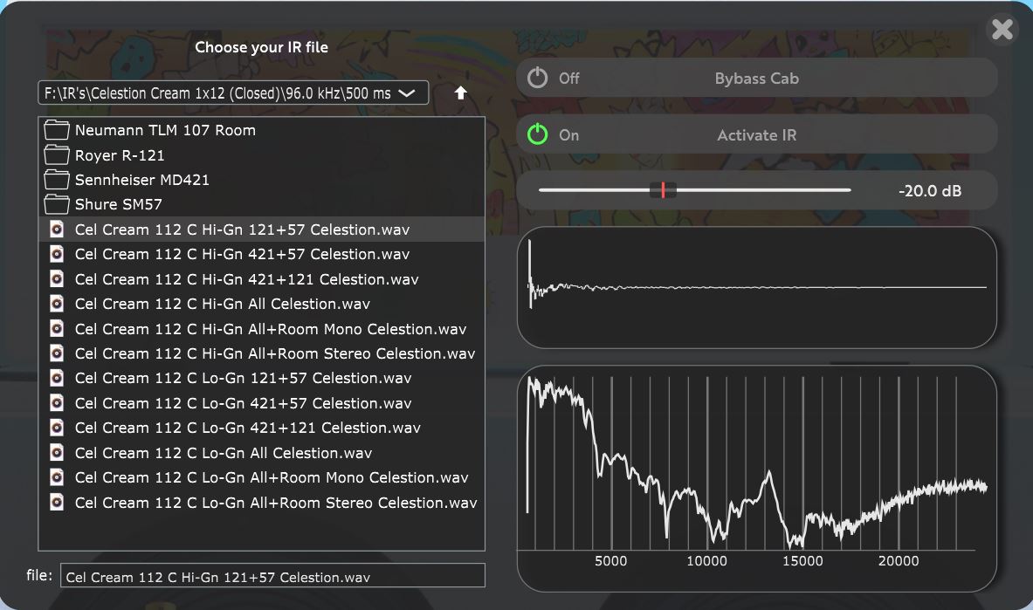Click the Hi-Gn 421+121 Celestion.wav file icon
The image size is (1033, 610).
click(x=58, y=278)
